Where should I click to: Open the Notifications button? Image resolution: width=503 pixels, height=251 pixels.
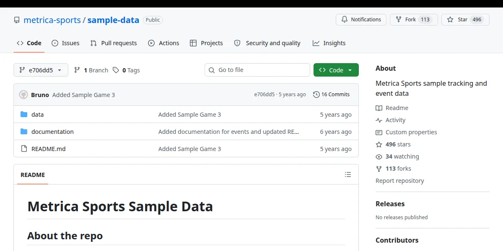(361, 20)
